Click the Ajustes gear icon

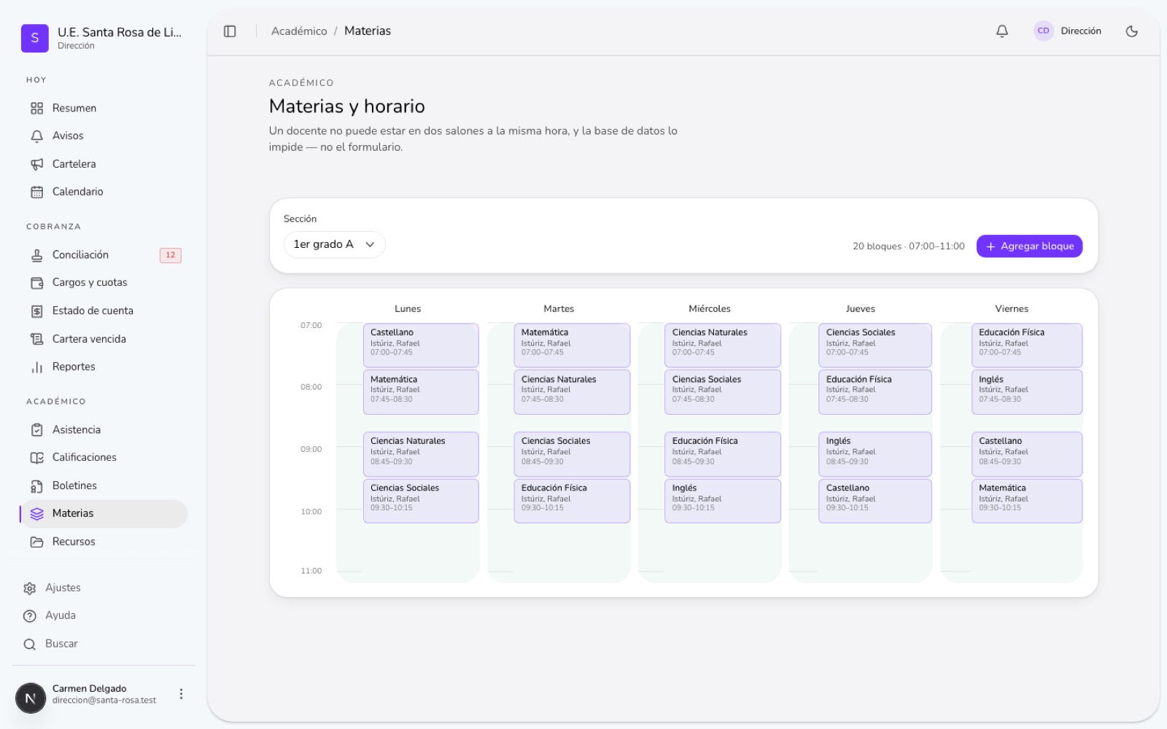pyautogui.click(x=30, y=588)
